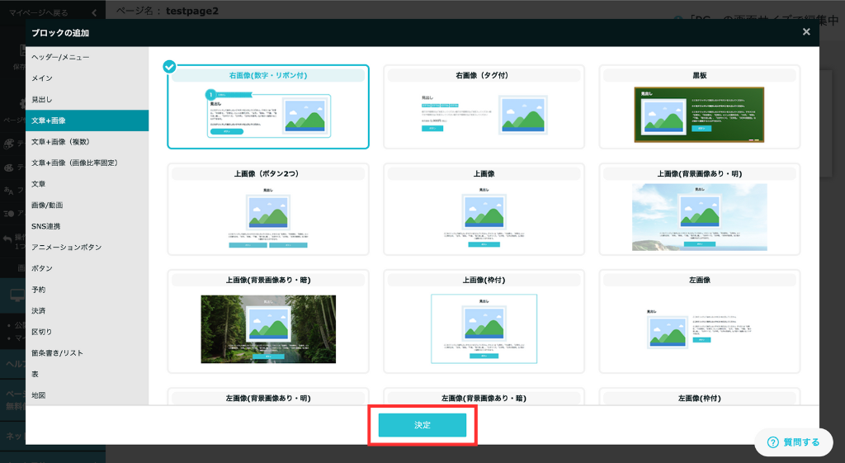Select ヘッダー/メニュー category
The width and height of the screenshot is (845, 463).
pos(60,57)
